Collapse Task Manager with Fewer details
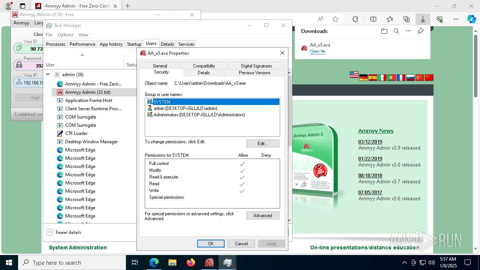 point(64,232)
